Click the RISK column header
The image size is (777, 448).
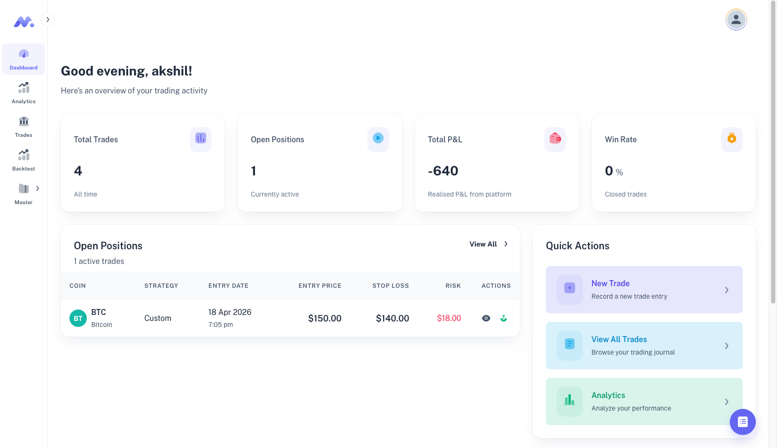click(x=453, y=286)
